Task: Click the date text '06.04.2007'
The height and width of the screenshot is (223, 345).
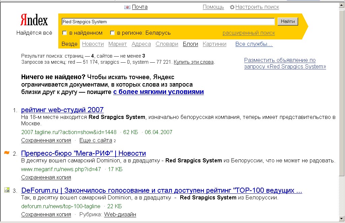Action: tap(158, 132)
